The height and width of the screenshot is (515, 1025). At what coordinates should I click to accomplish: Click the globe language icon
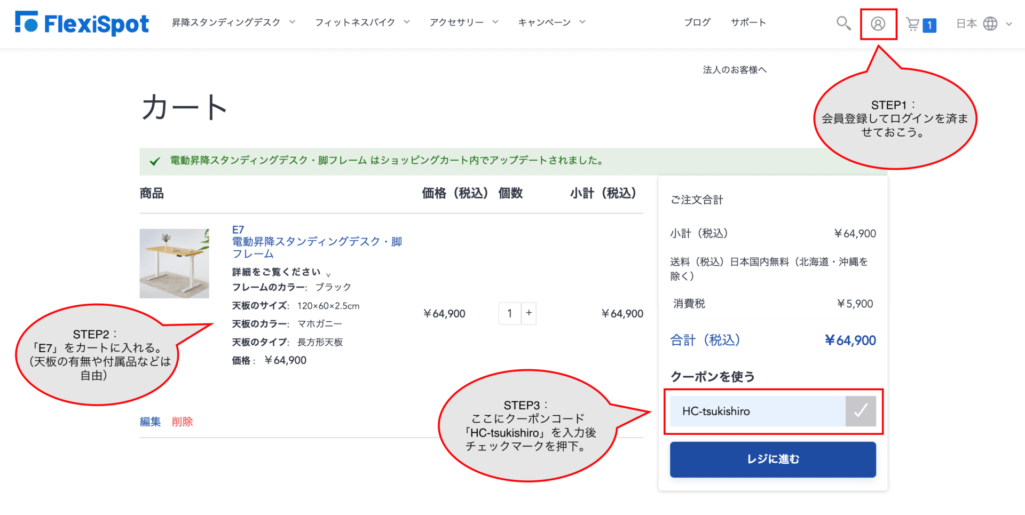pyautogui.click(x=990, y=24)
